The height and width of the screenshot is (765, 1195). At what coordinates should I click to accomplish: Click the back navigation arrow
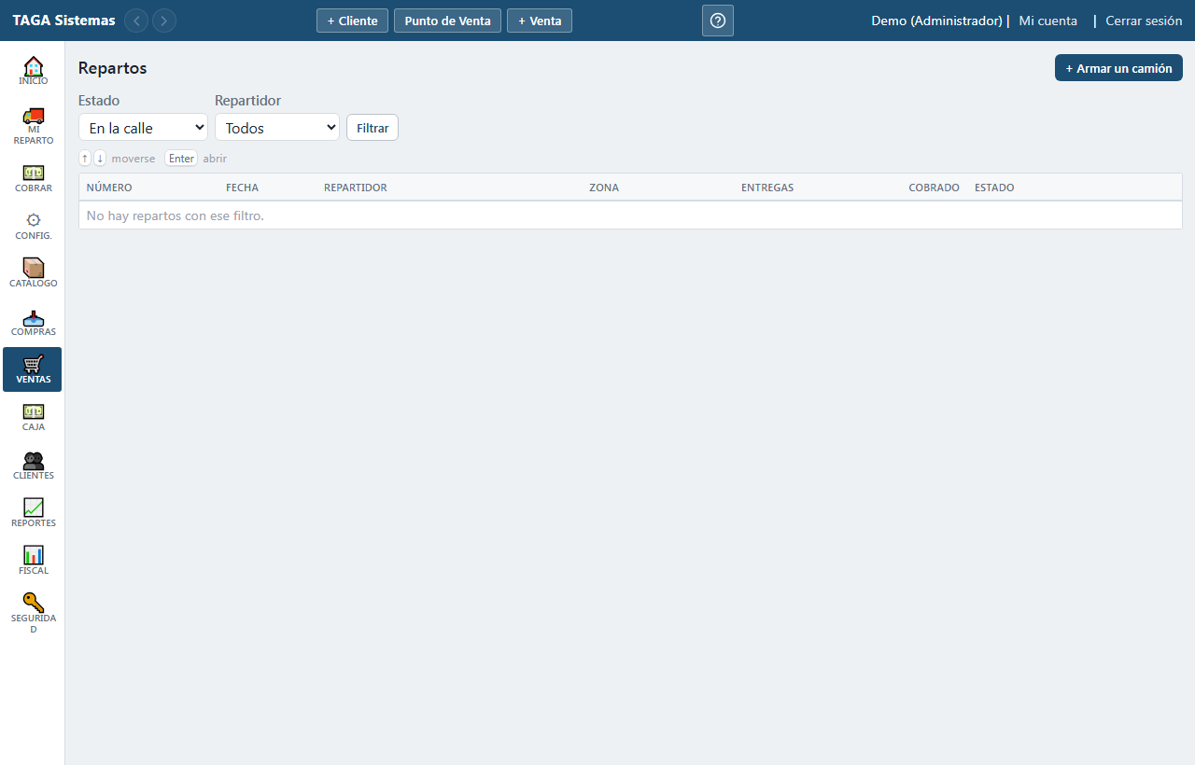136,21
